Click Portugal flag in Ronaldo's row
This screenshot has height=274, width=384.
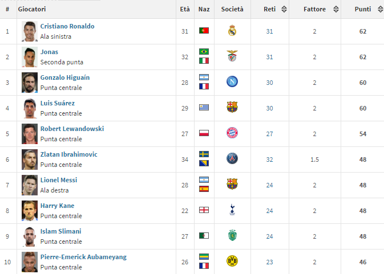(x=204, y=31)
